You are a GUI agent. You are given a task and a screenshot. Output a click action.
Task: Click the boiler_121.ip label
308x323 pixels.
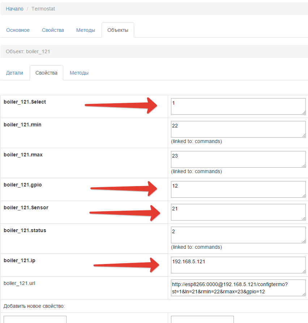coord(19,261)
